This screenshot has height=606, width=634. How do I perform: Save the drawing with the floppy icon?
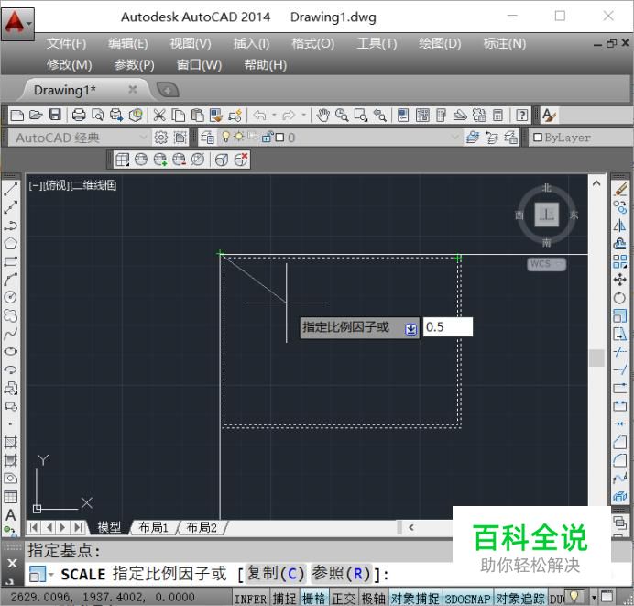pos(55,116)
